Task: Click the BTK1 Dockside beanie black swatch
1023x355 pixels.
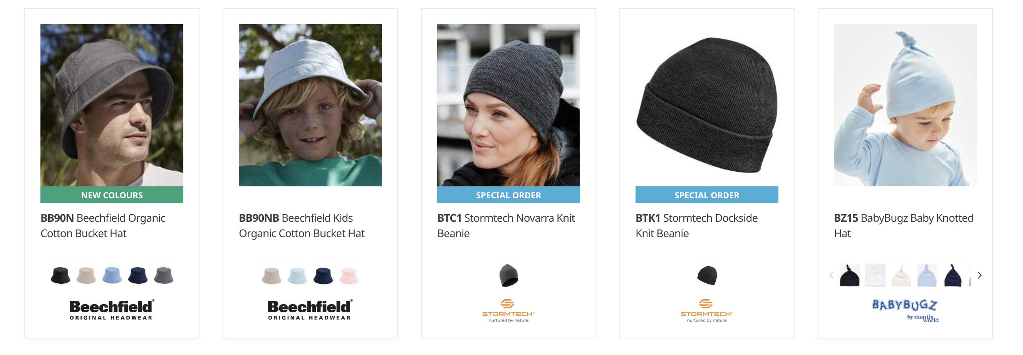Action: [707, 275]
